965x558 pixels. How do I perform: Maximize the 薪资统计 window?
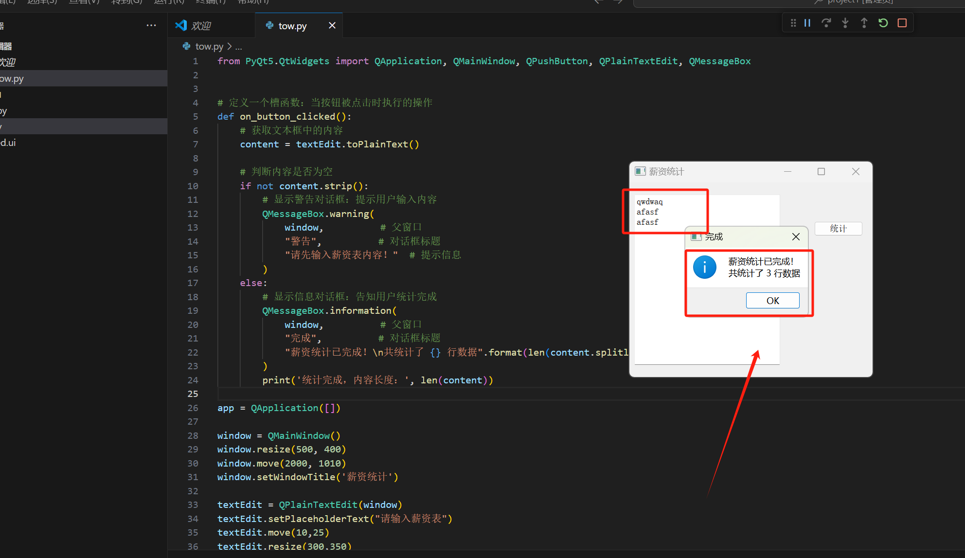tap(821, 171)
